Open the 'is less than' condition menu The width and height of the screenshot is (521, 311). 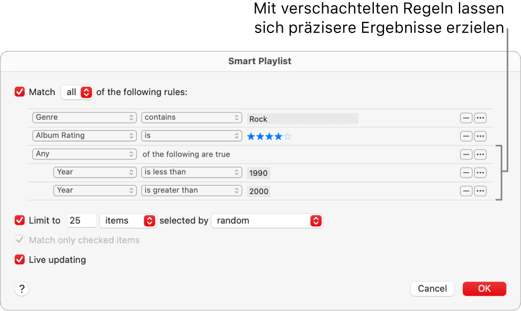pos(191,172)
